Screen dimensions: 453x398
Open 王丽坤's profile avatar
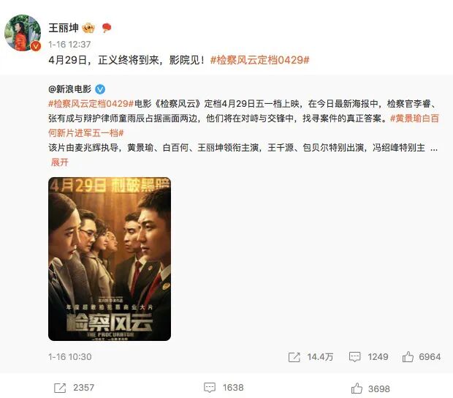click(x=23, y=33)
